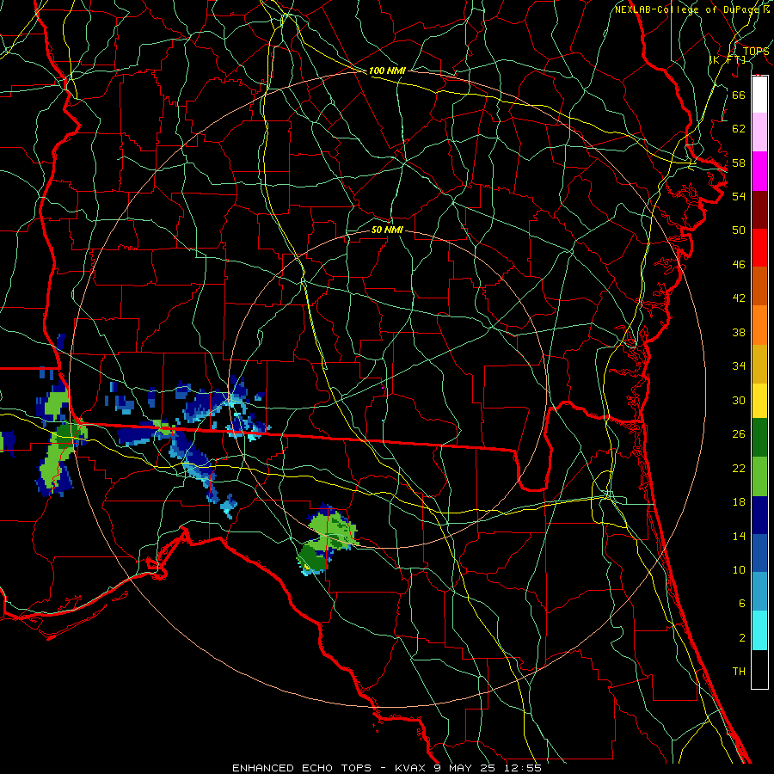Click the "30" legend value
The width and height of the screenshot is (774, 774).
(x=739, y=400)
